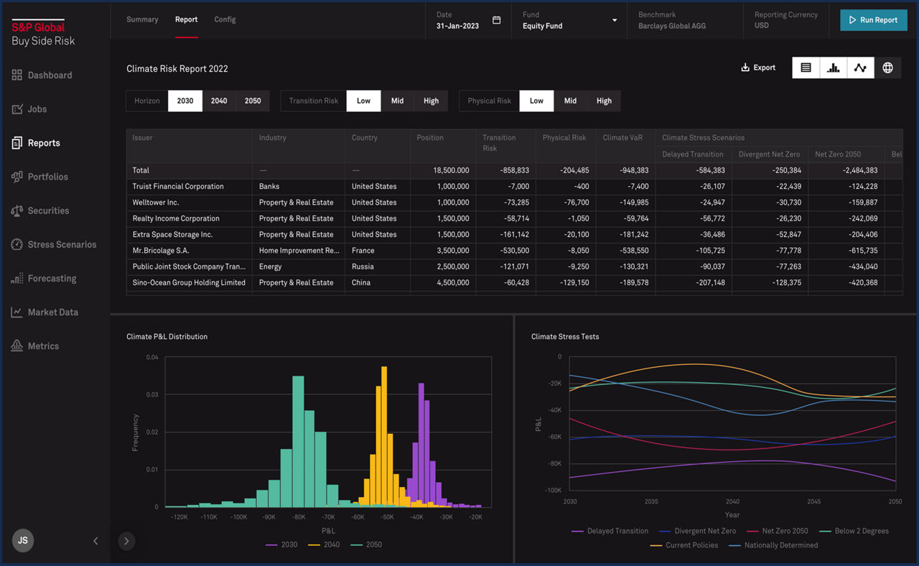This screenshot has height=566, width=919.
Task: Open the Dashboard sidebar icon
Action: point(17,75)
